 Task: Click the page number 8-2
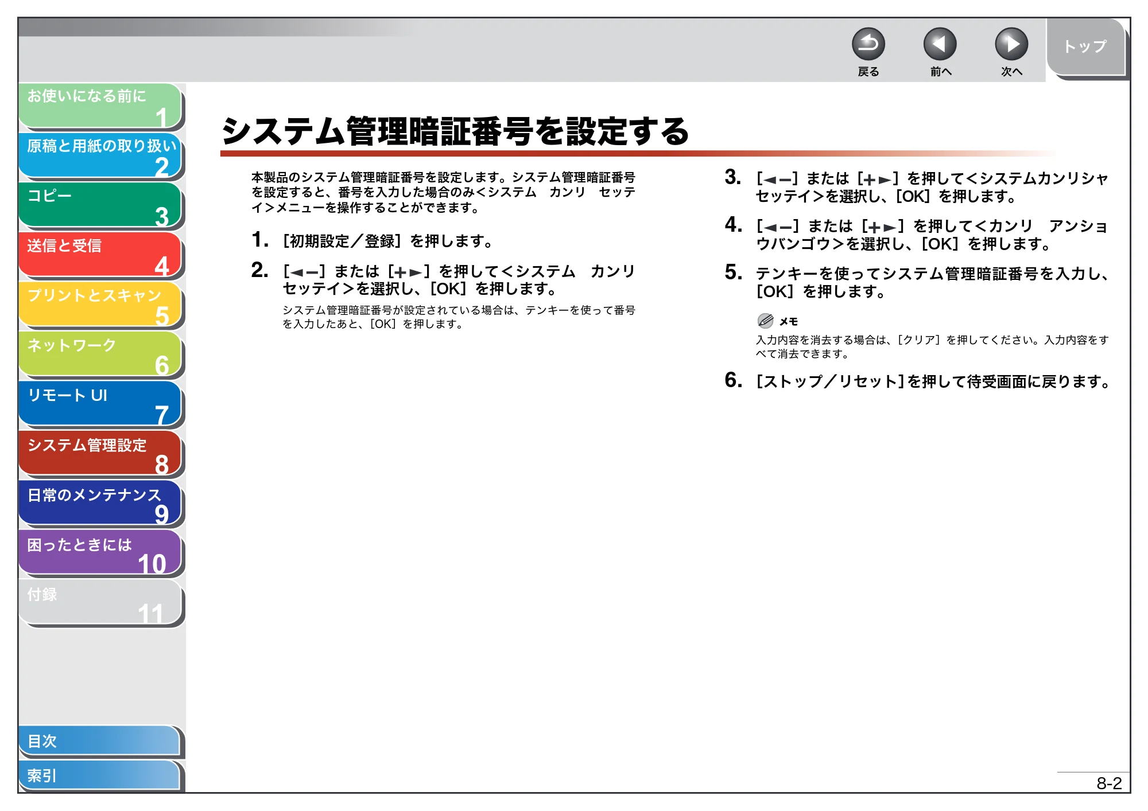1108,783
